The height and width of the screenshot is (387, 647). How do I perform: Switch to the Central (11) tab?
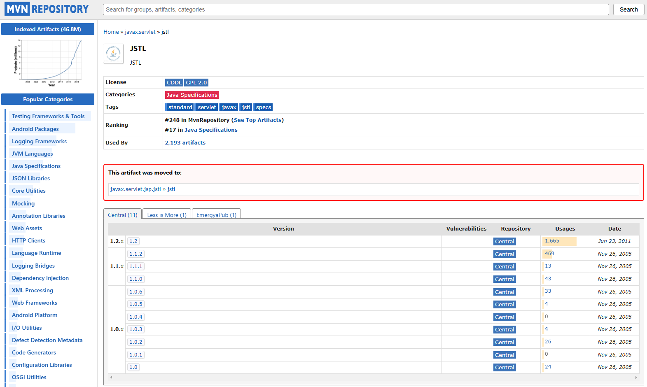[123, 214]
